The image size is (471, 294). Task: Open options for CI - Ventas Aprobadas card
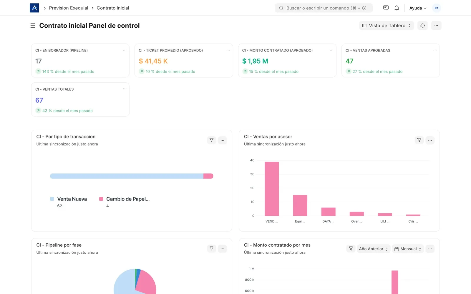click(x=435, y=50)
